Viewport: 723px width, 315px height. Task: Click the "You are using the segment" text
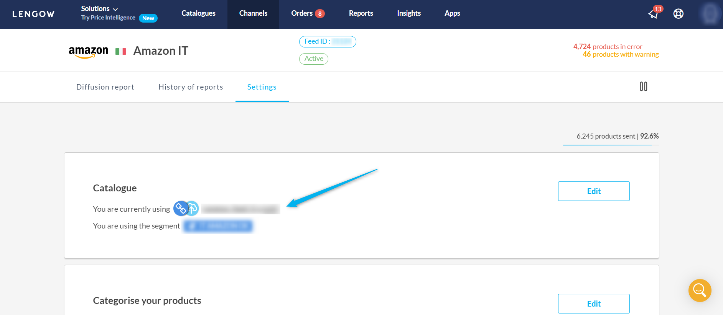tap(136, 226)
